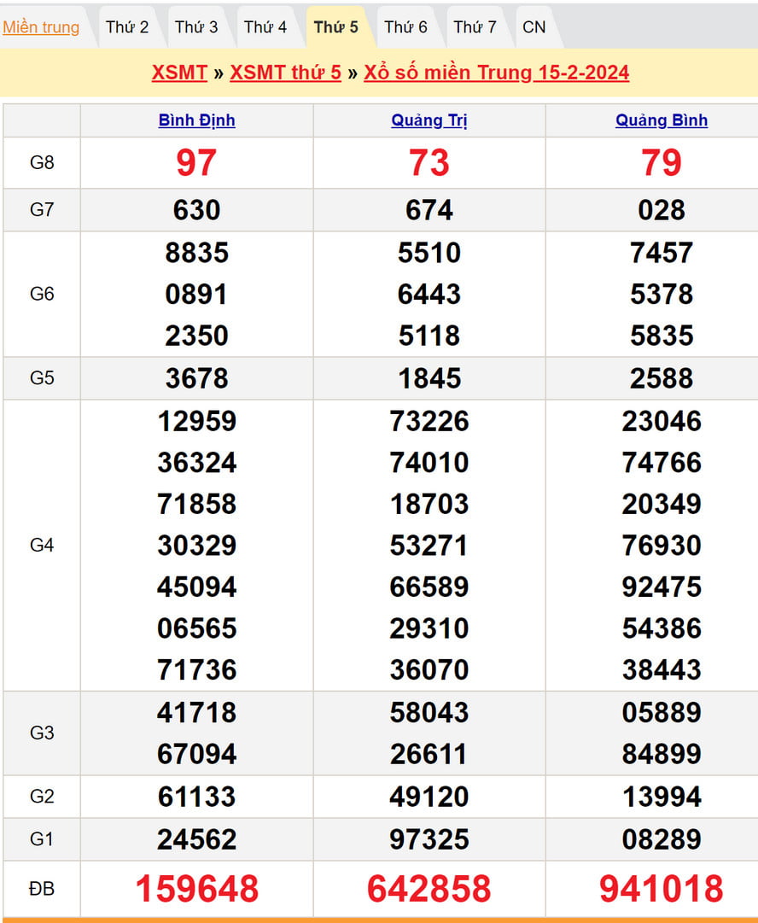
Task: Open the Quảng Bình province link
Action: pos(662,120)
